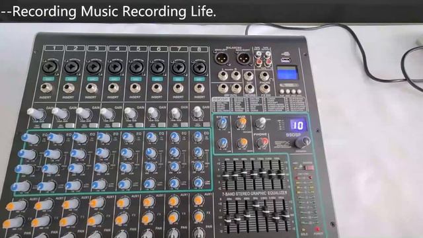Toggle the gray switch under channel 4 gain
423x238 pixels.
point(116,125)
